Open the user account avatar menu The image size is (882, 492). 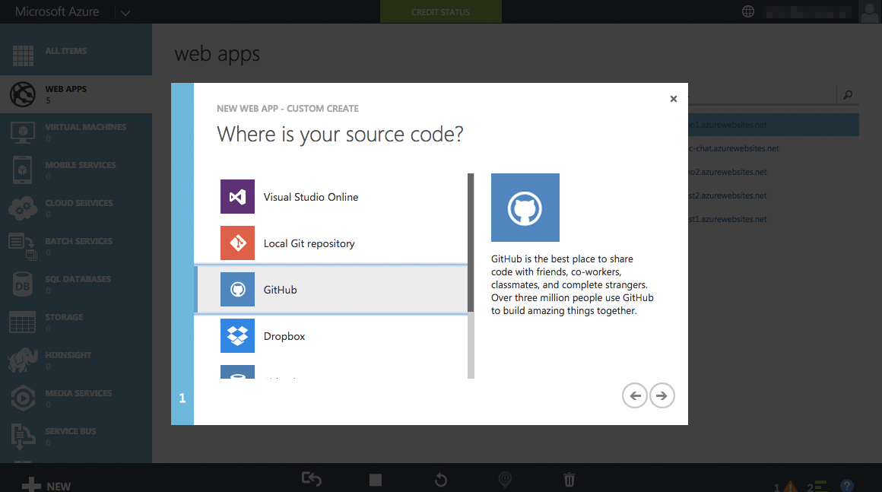870,12
